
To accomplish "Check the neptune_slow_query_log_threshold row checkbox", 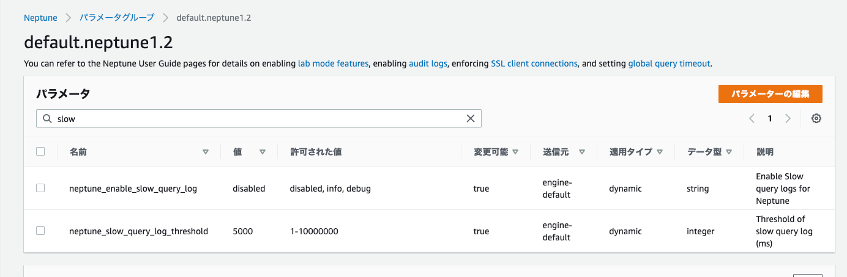I will pyautogui.click(x=40, y=231).
